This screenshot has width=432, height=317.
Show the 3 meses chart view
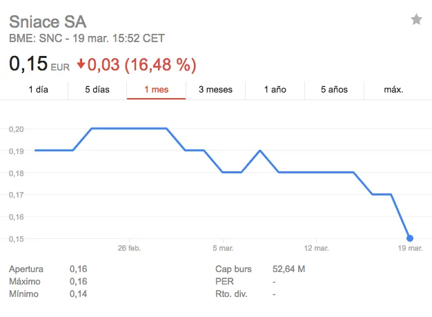(x=215, y=90)
